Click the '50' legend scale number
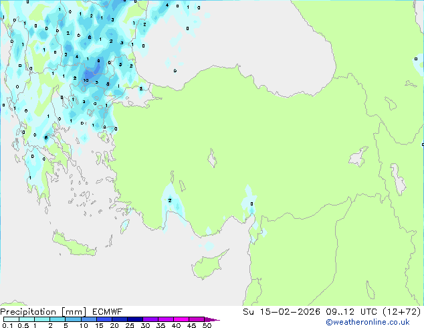The width and height of the screenshot is (424, 328). click(x=207, y=325)
